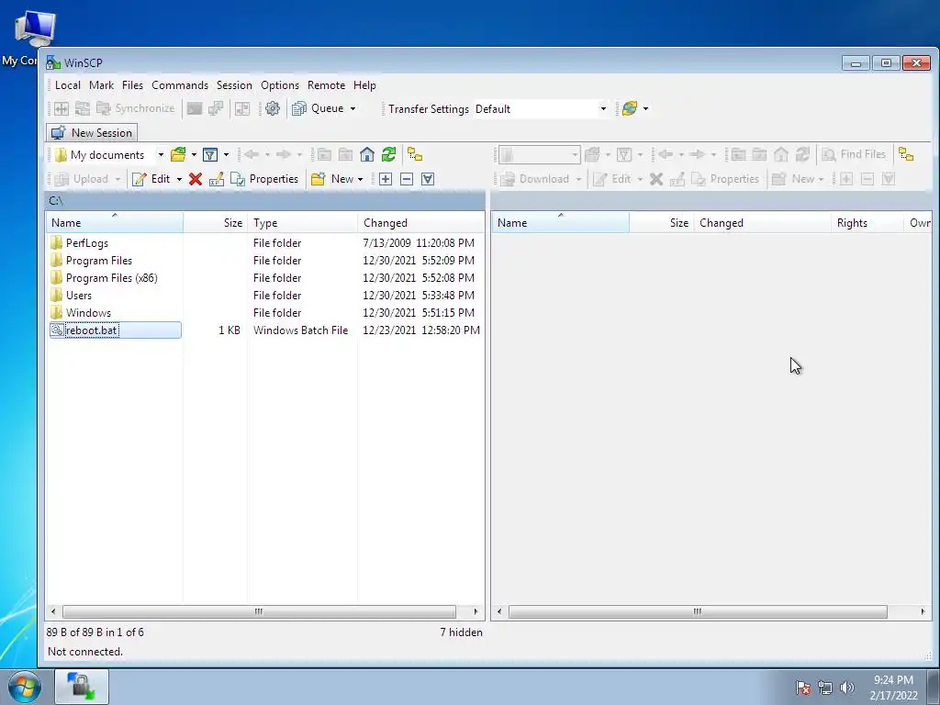The height and width of the screenshot is (705, 940).
Task: Click the globe transfer settings icon
Action: 630,108
